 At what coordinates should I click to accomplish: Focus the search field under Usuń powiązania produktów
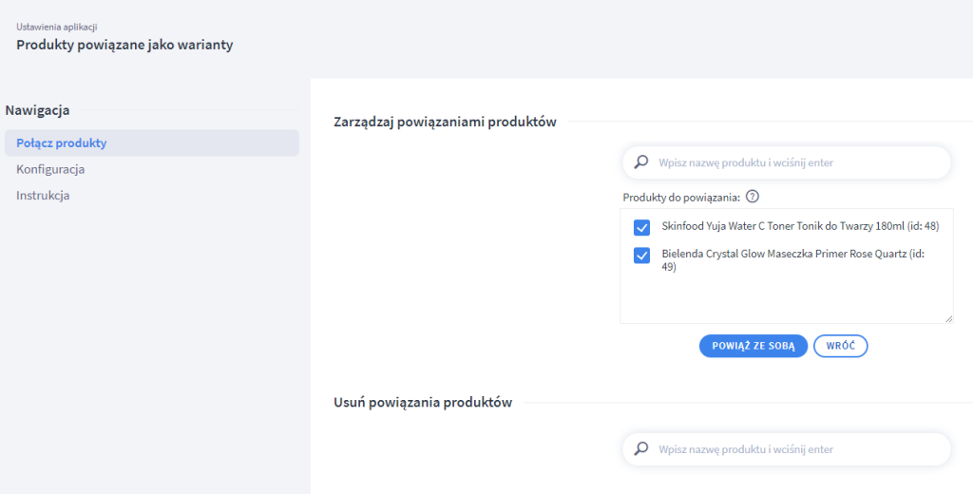pyautogui.click(x=798, y=449)
